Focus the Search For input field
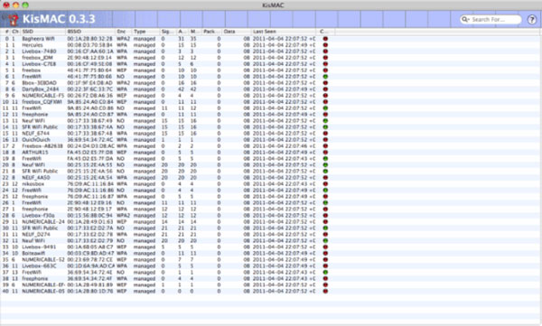542x326 pixels. (x=491, y=19)
